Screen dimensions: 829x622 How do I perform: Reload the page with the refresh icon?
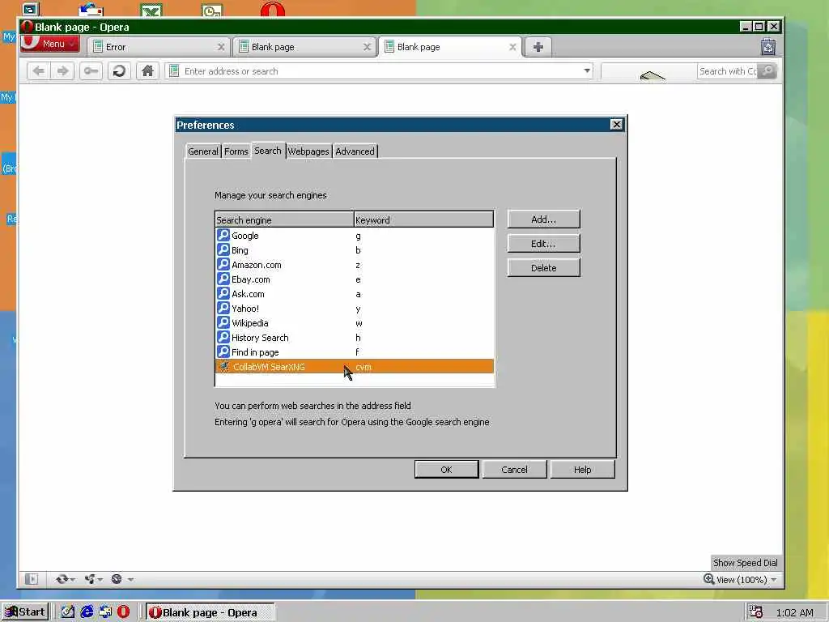click(120, 71)
